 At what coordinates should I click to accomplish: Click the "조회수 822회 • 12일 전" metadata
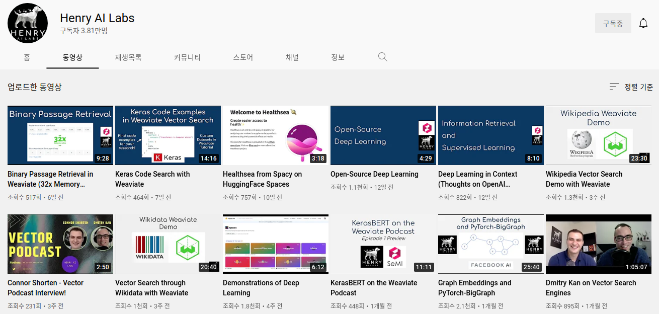click(x=468, y=197)
